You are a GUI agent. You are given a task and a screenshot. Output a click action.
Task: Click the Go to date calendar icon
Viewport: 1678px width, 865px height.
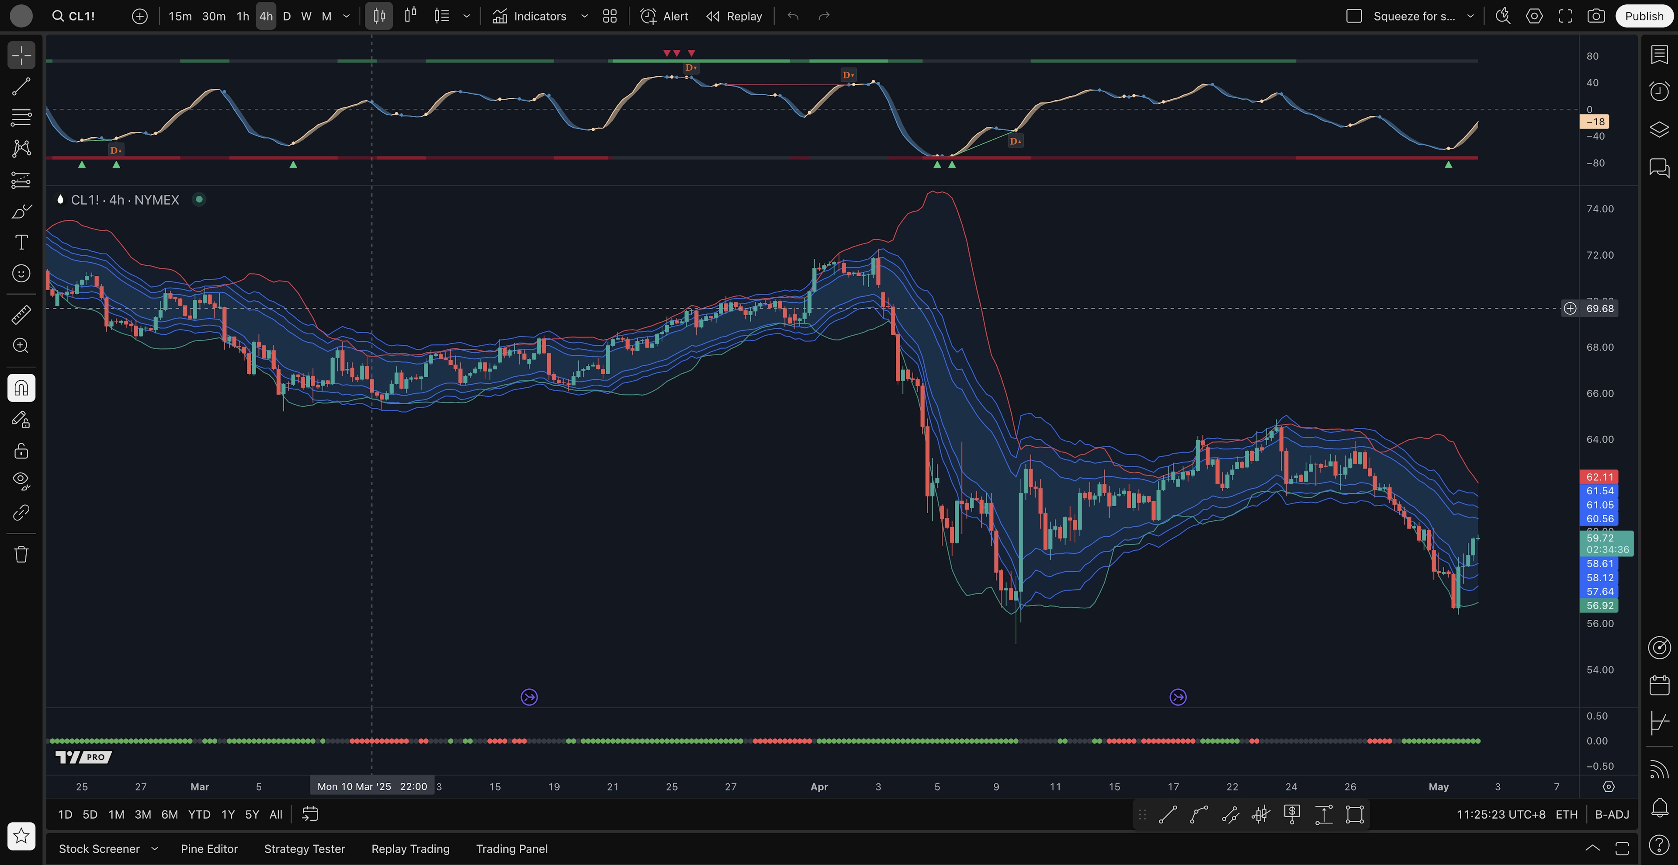pyautogui.click(x=310, y=814)
